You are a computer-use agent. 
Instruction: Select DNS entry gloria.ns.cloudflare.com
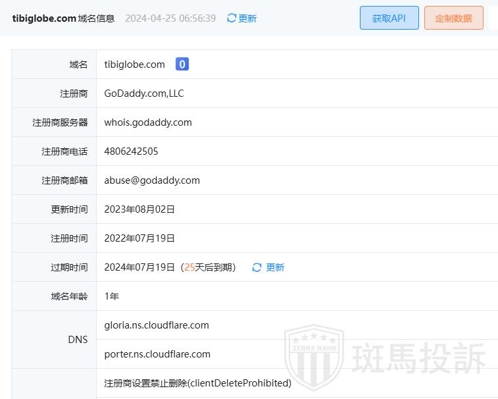coord(157,325)
